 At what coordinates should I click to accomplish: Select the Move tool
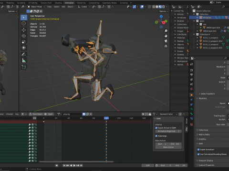(24, 30)
